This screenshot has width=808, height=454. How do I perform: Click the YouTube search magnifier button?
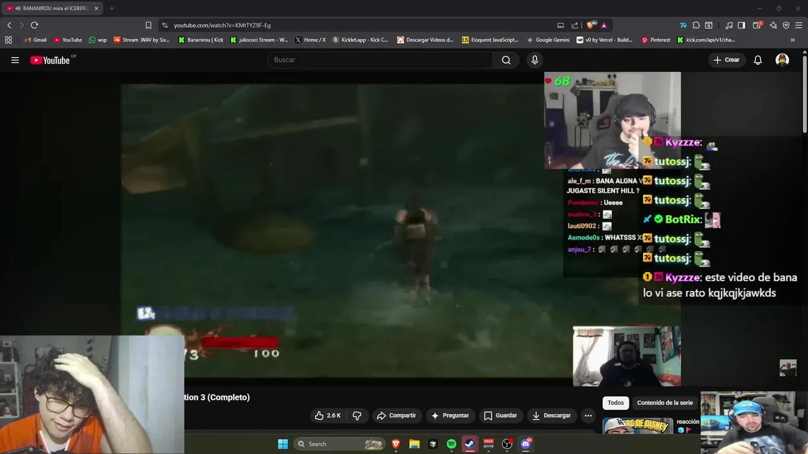tap(506, 60)
